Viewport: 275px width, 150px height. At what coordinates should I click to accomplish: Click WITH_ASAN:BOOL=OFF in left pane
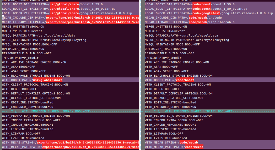[x=18, y=67]
